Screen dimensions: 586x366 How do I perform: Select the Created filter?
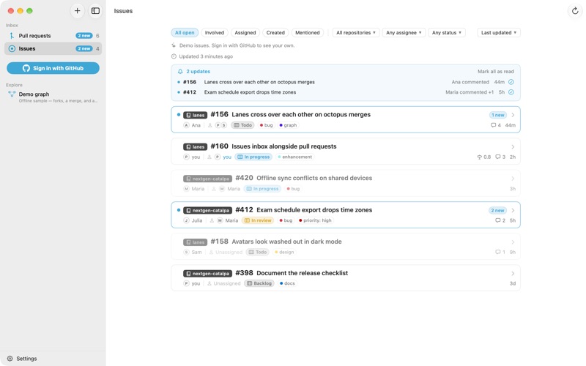coord(275,32)
